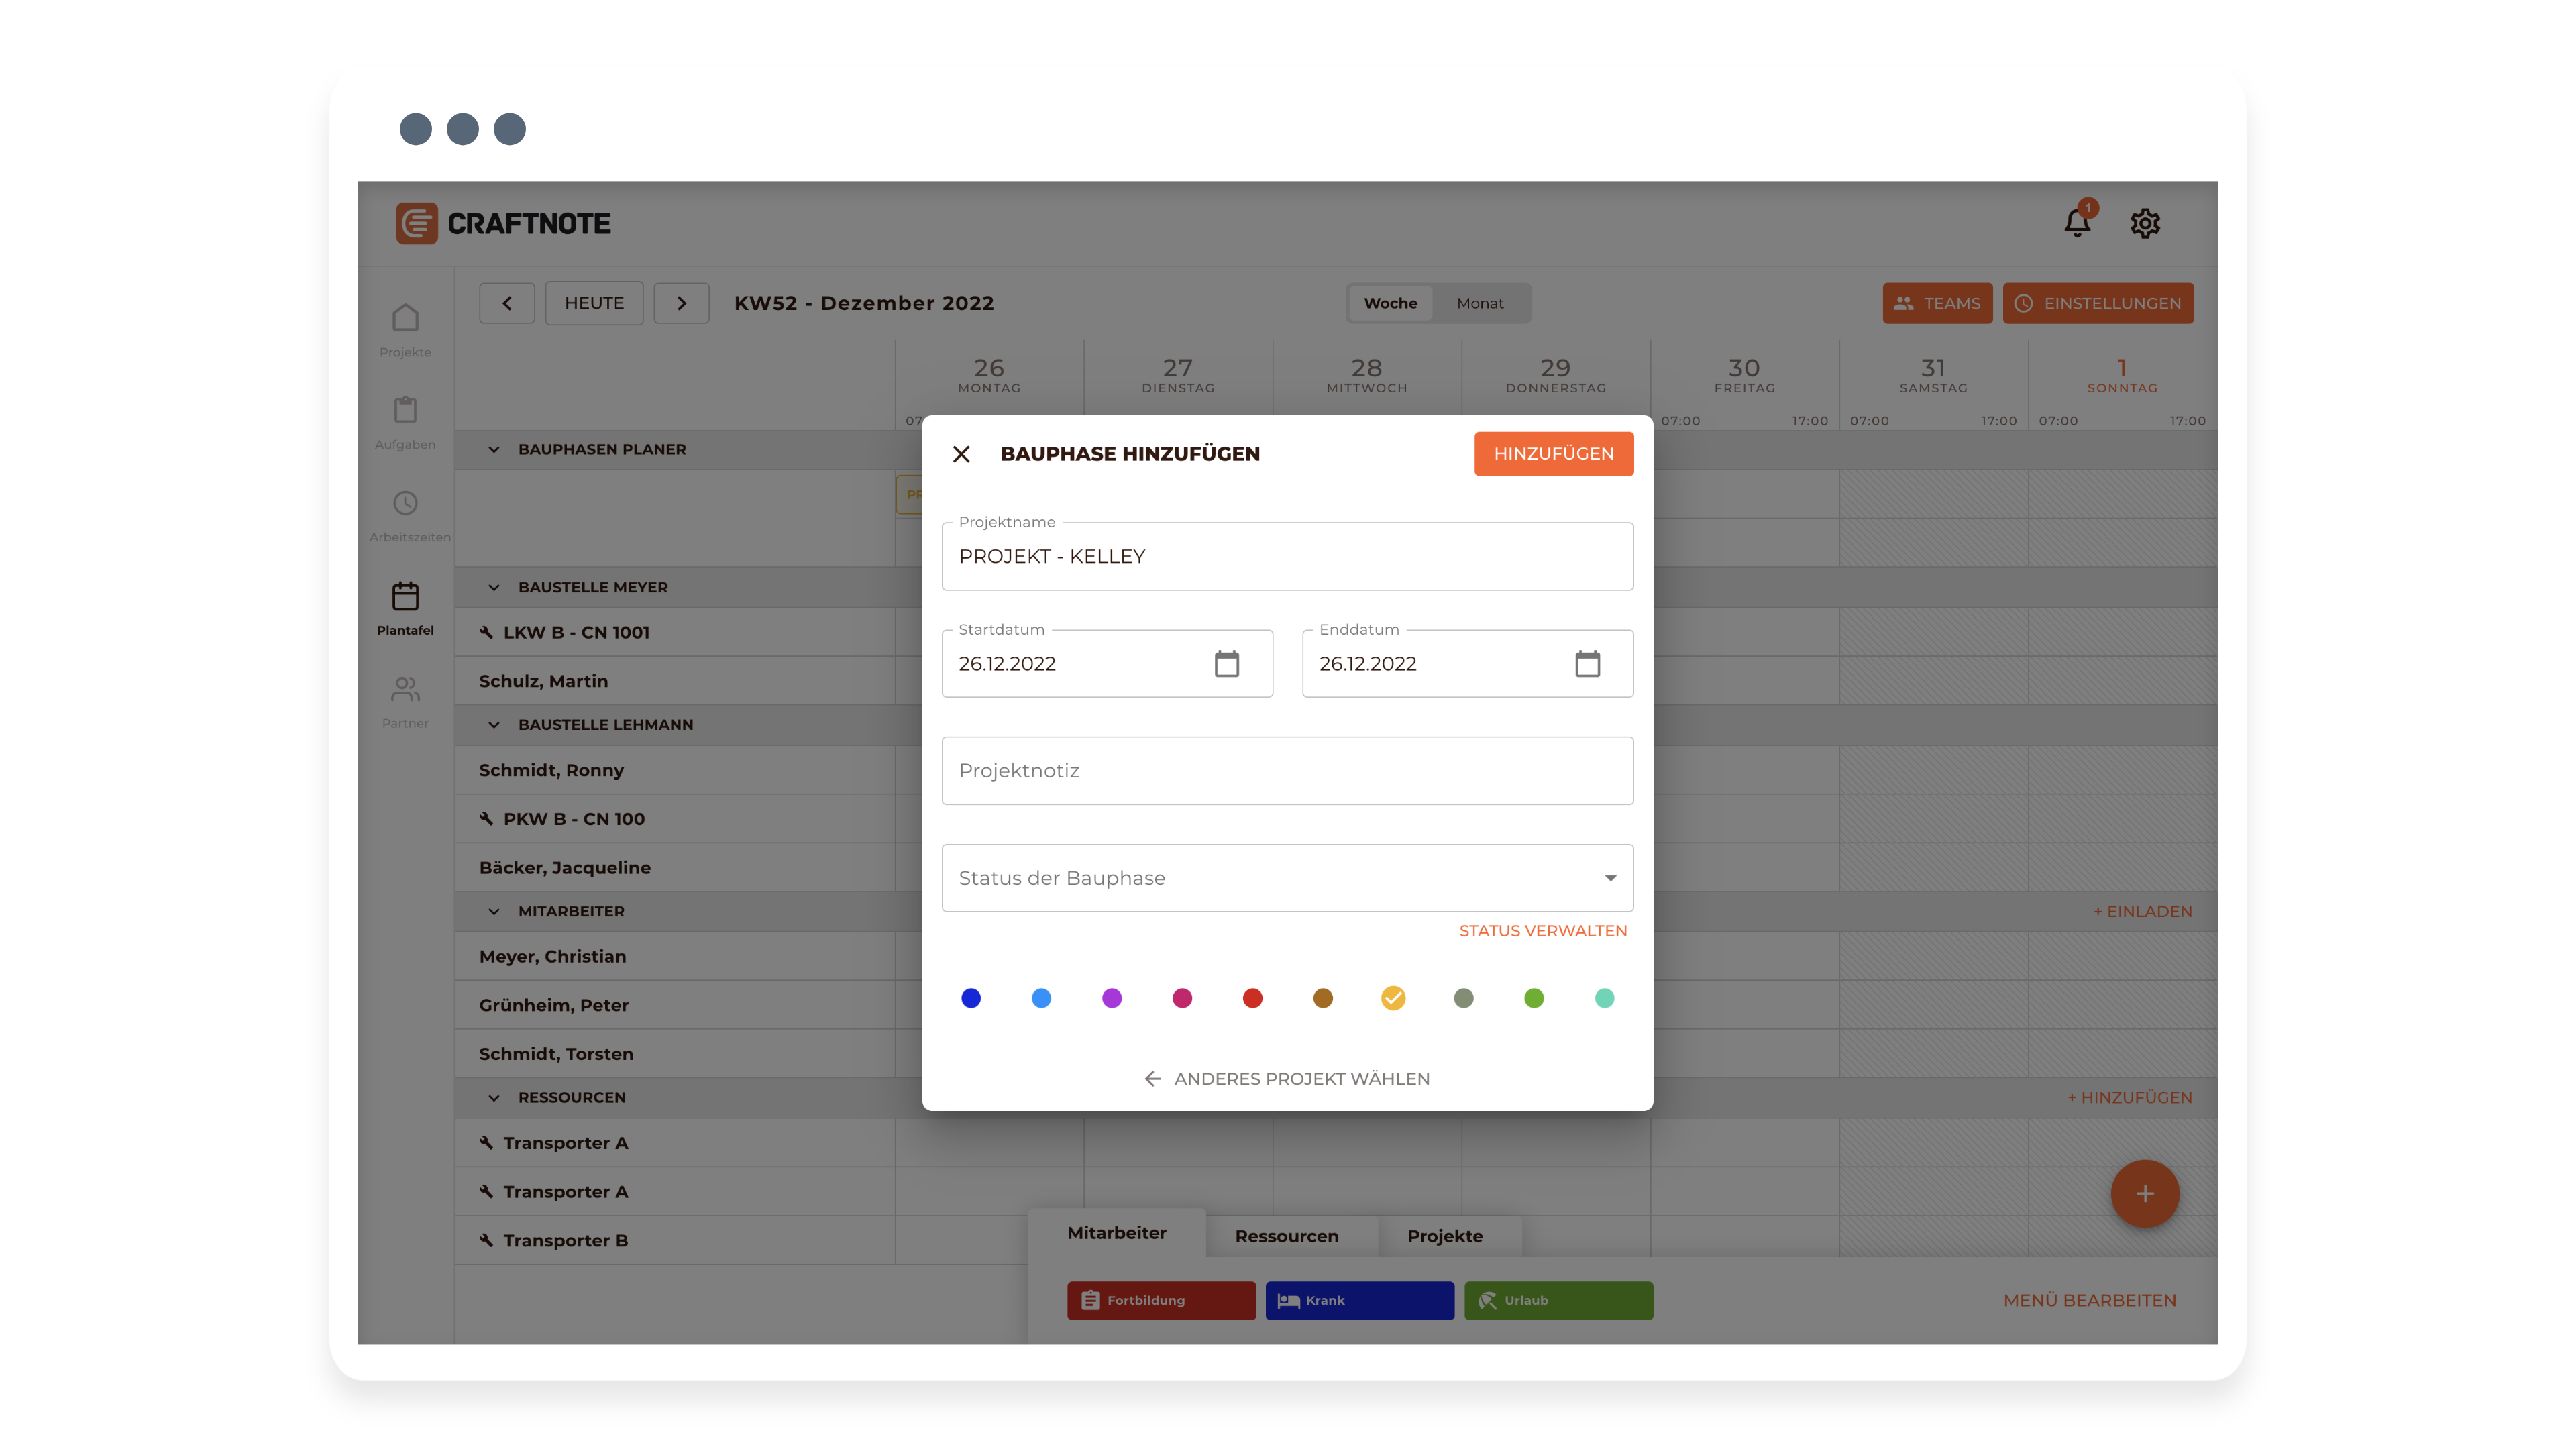Collapse the Ressourcen section

pos(494,1098)
